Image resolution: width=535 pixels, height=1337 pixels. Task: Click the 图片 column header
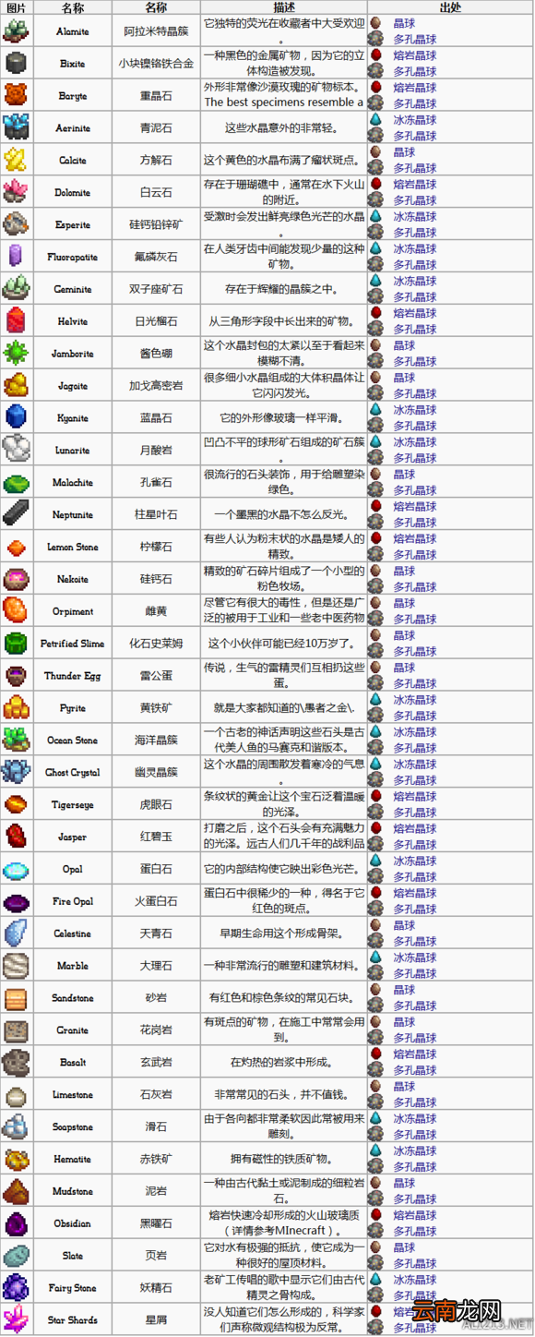(16, 7)
